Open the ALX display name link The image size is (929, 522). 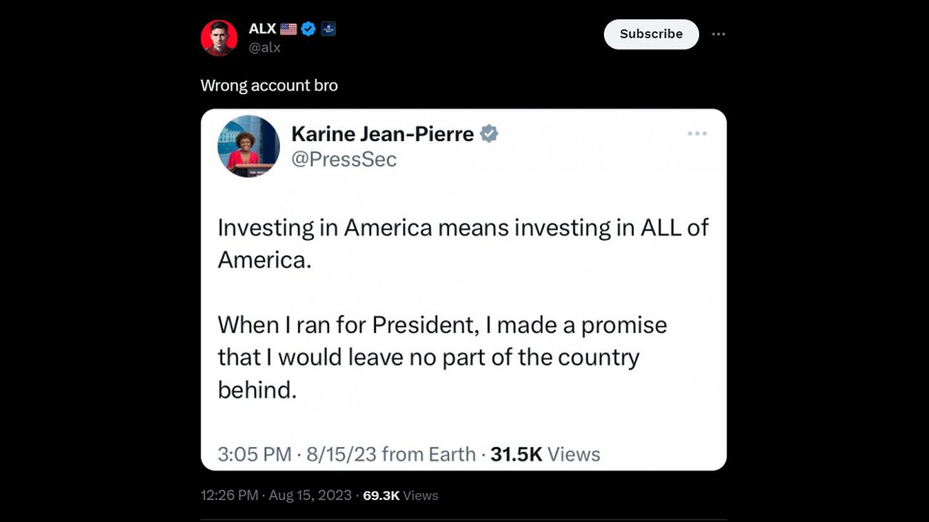(x=262, y=29)
